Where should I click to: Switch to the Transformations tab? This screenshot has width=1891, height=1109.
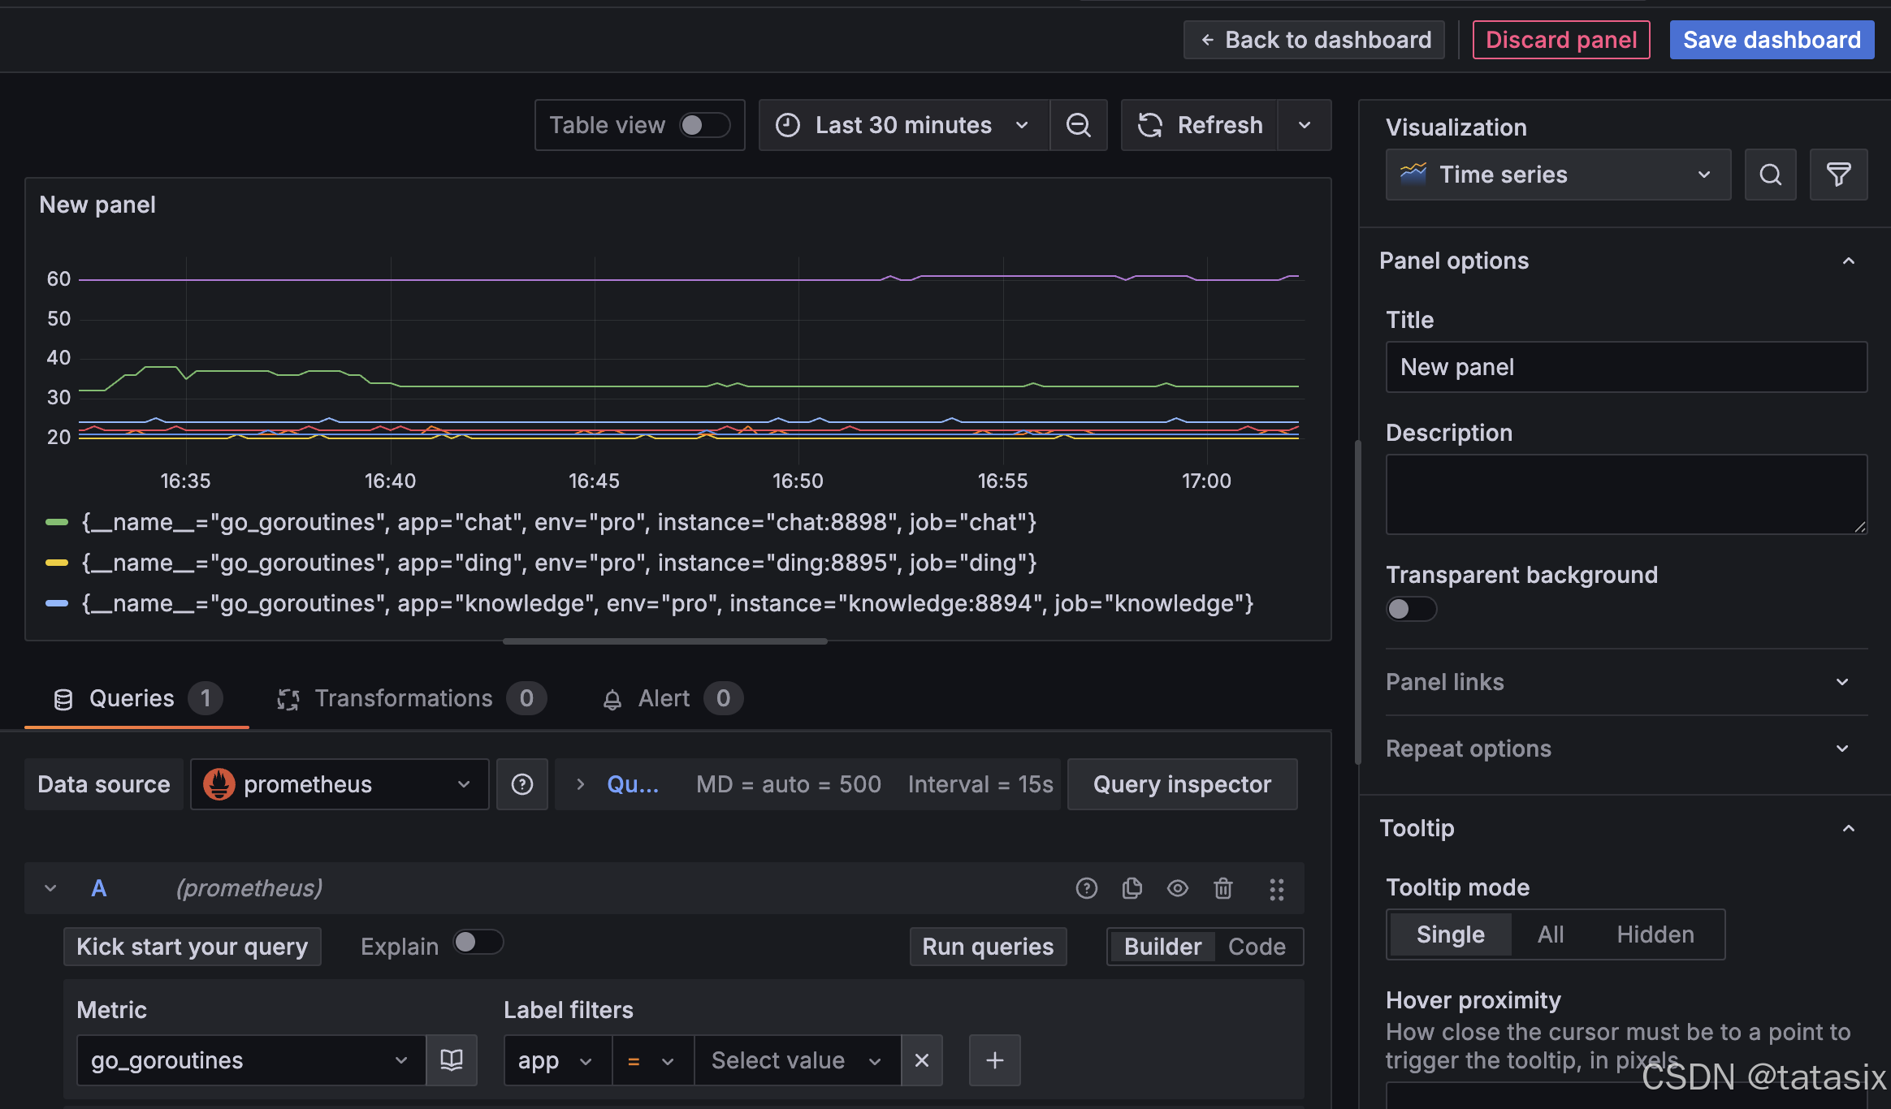pyautogui.click(x=404, y=698)
